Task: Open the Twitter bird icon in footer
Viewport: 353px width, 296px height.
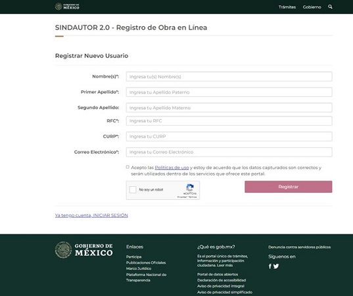Action: click(x=276, y=266)
